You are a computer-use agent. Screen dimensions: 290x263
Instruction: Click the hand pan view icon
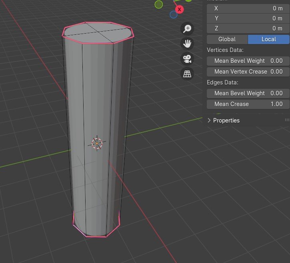[187, 43]
